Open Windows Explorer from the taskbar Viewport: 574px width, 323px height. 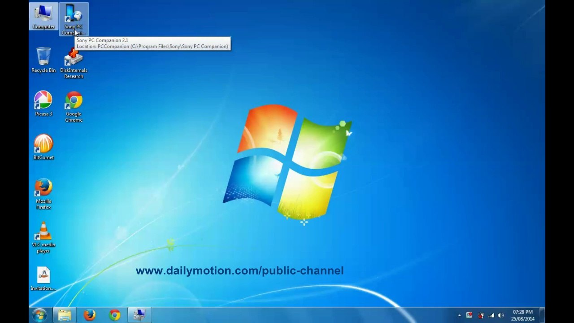point(65,315)
